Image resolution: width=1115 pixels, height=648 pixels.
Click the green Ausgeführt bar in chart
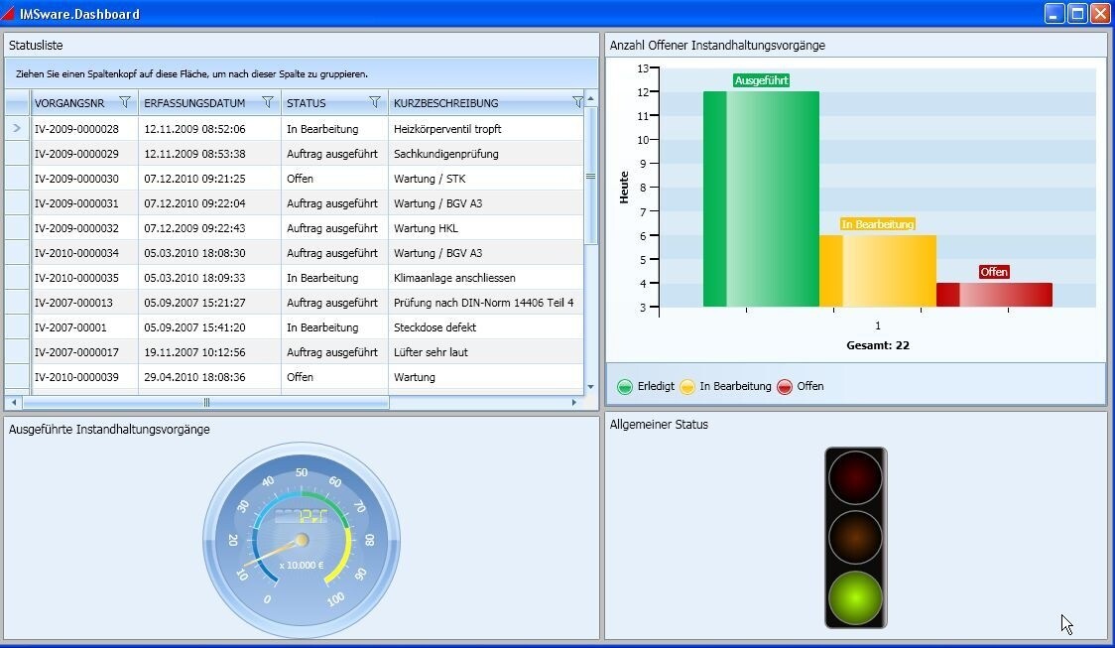point(761,199)
